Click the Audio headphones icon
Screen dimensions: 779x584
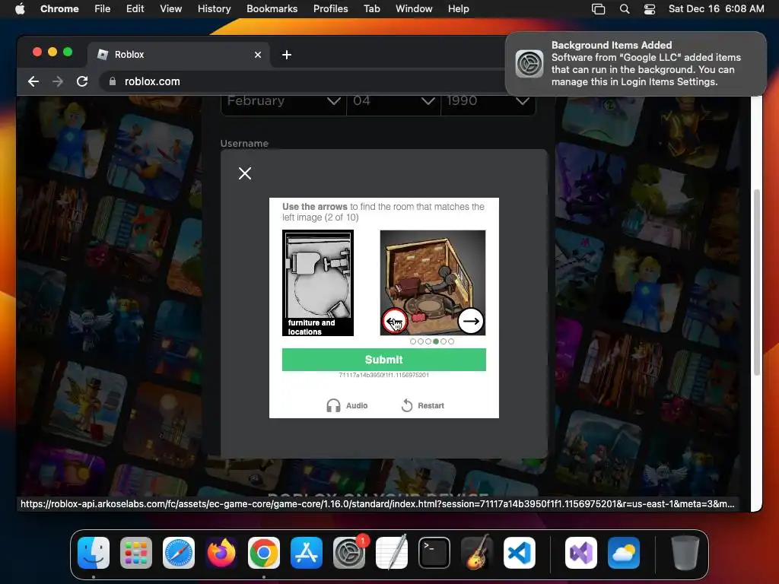[333, 406]
